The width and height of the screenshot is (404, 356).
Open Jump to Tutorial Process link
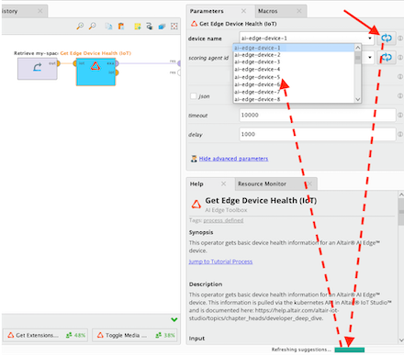[x=220, y=261]
